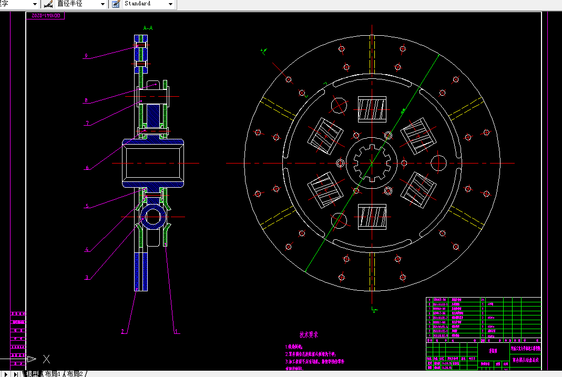Switch to the 布局2 tab
This screenshot has width=562, height=377.
tap(75, 374)
